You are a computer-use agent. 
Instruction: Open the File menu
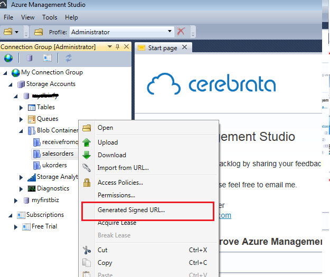[8, 17]
